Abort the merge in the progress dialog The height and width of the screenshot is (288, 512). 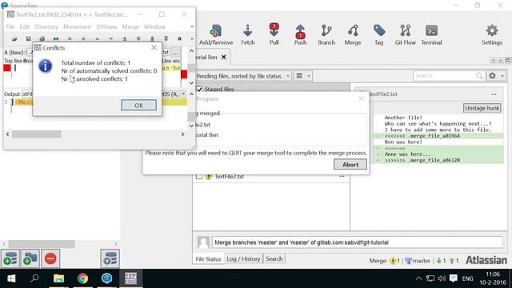[350, 165]
